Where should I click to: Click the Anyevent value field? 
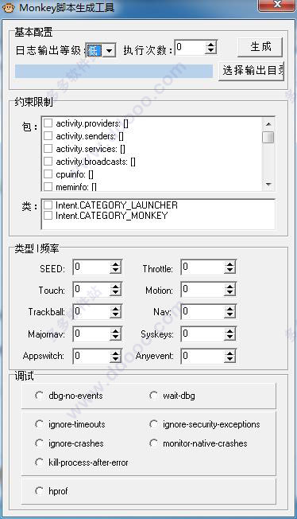(x=202, y=356)
